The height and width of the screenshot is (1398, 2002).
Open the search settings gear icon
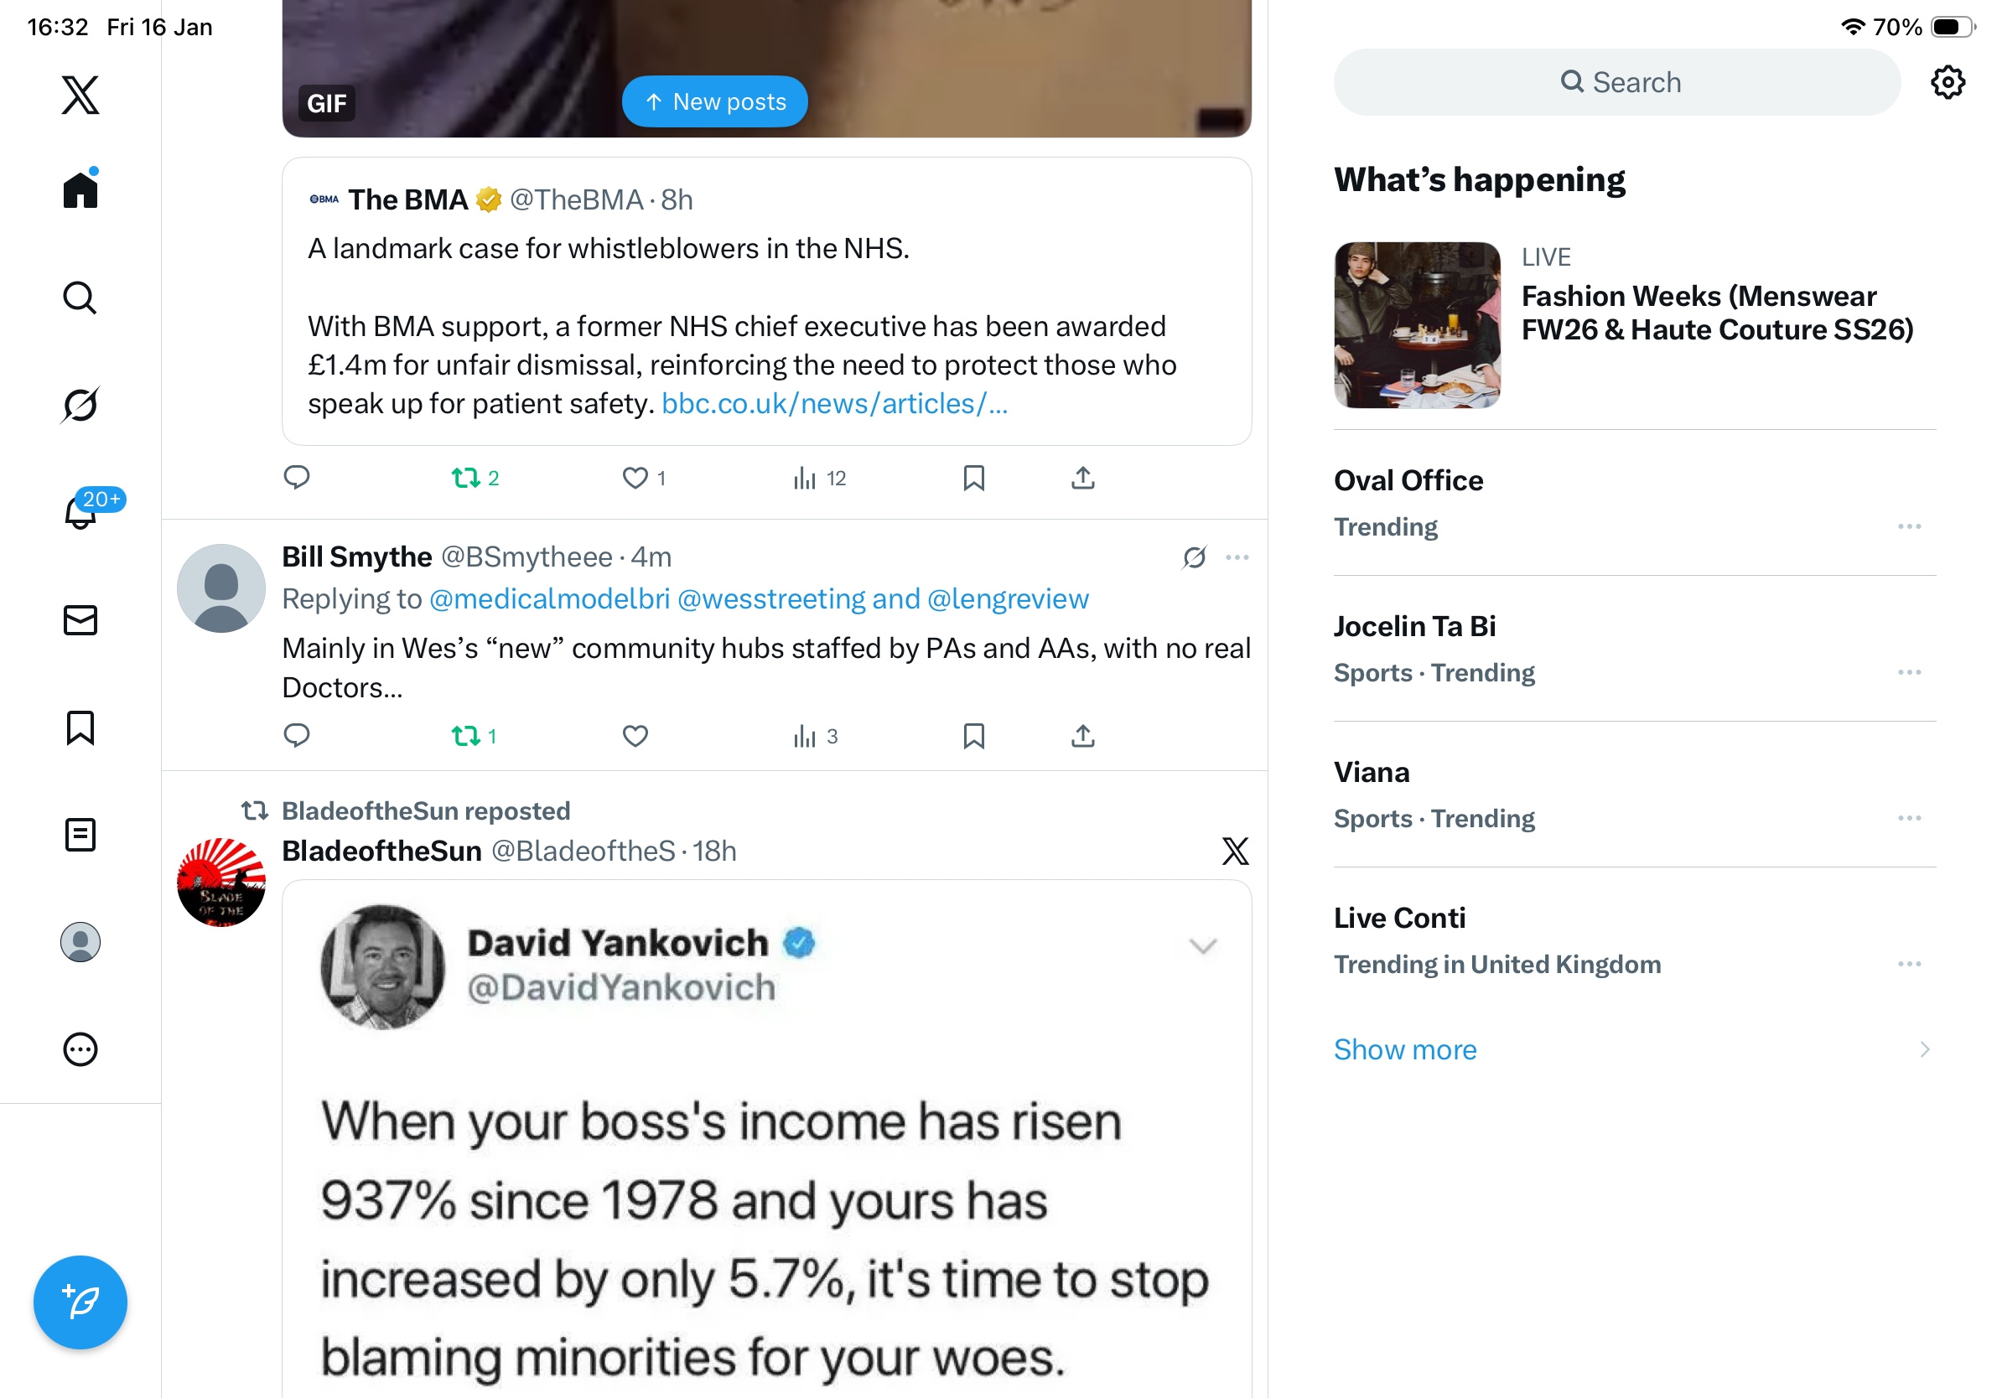tap(1946, 83)
